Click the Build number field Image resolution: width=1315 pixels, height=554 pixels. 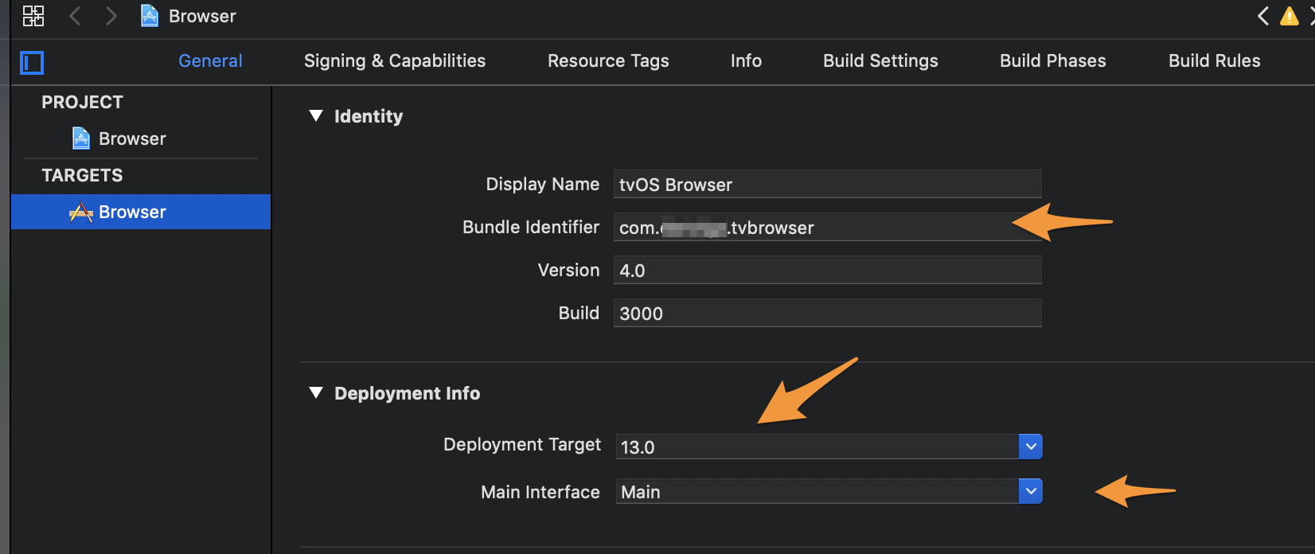click(x=826, y=313)
